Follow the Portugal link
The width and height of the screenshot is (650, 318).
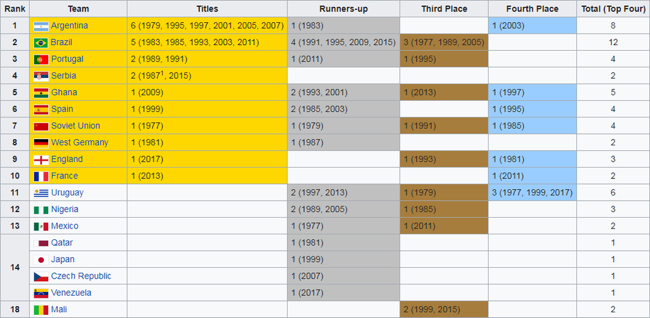point(67,59)
